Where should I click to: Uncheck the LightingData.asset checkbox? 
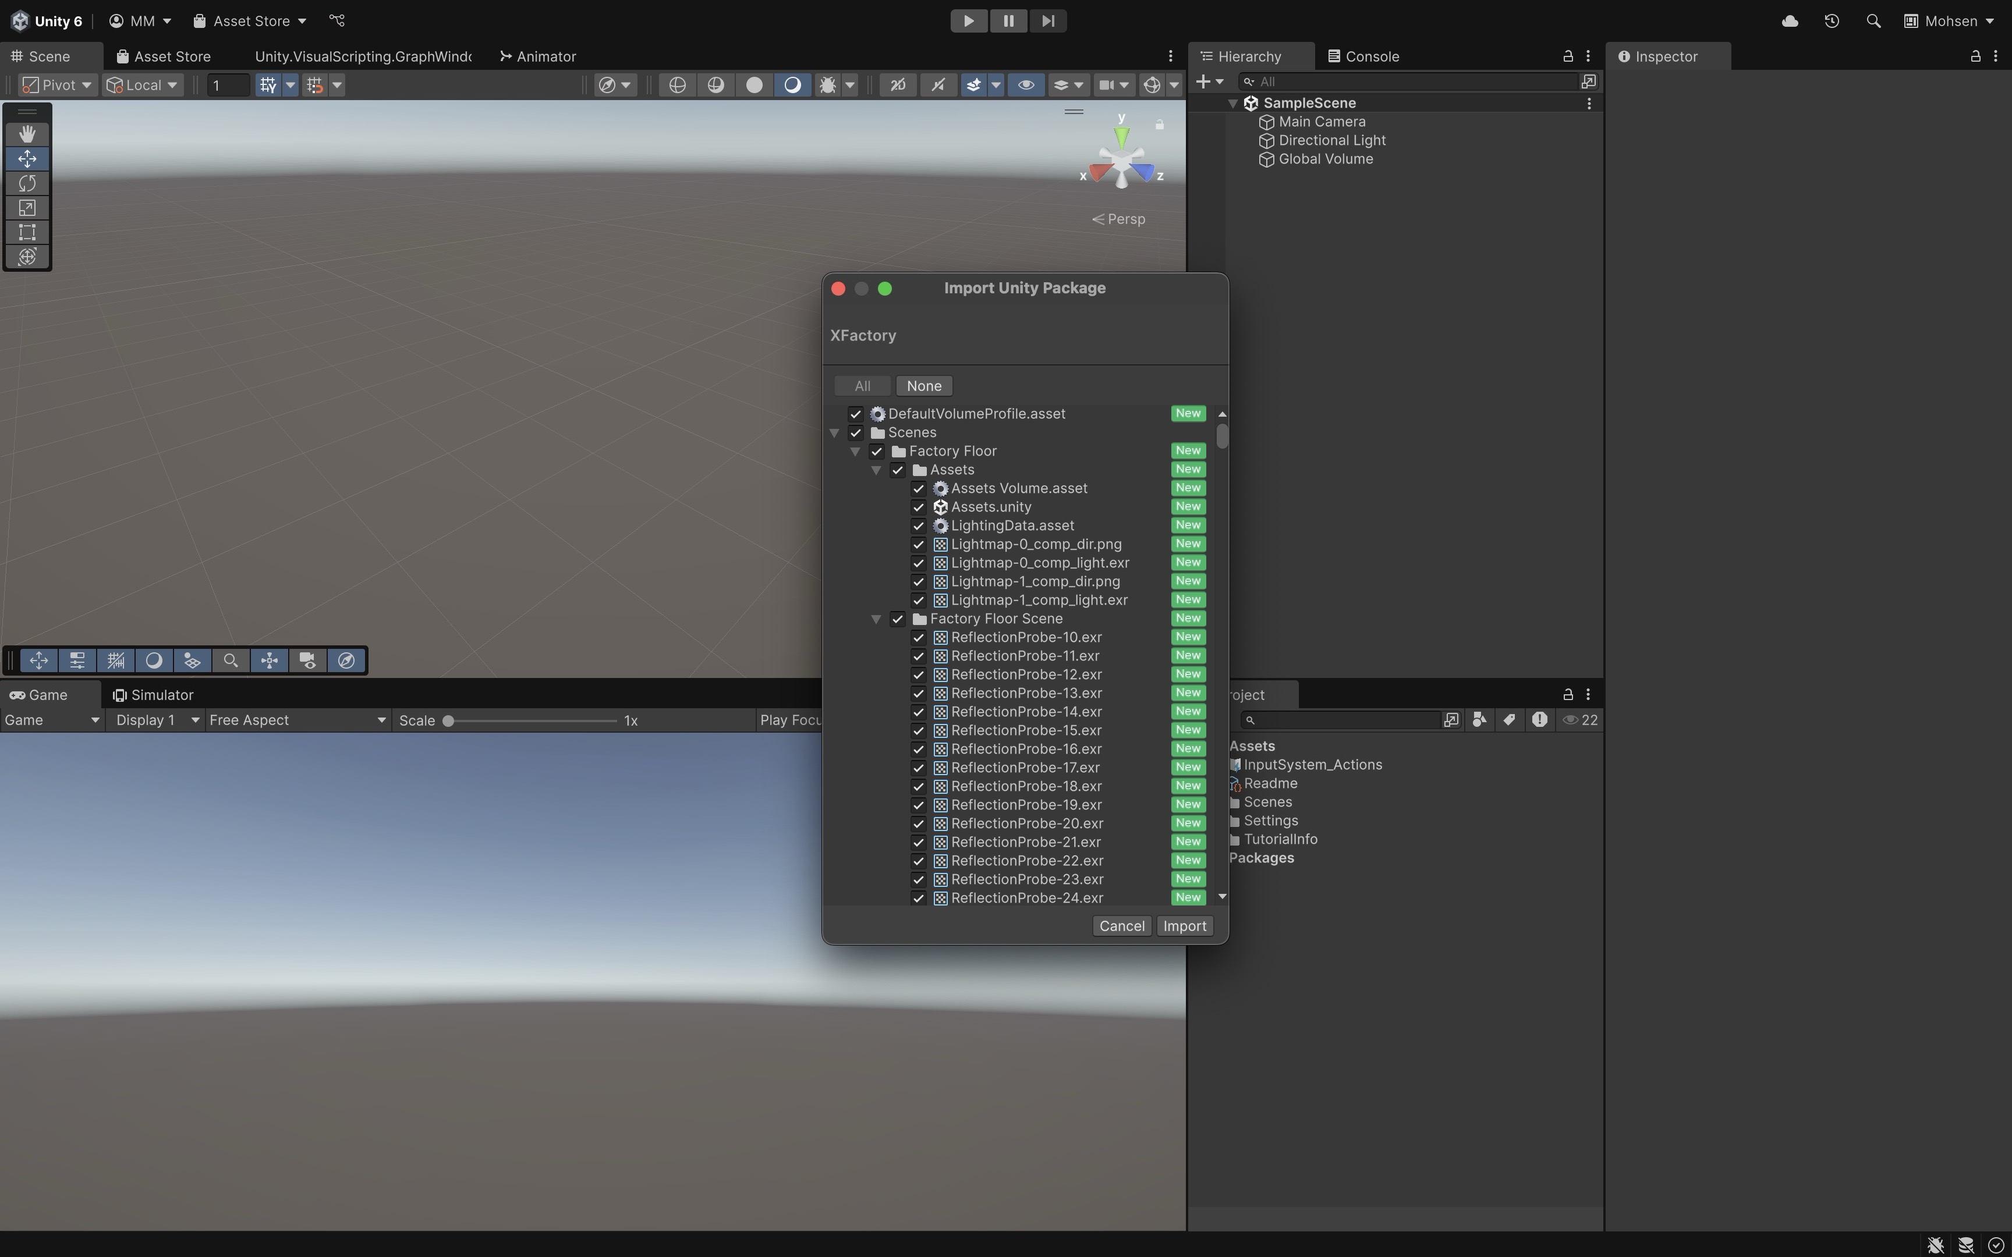(x=919, y=525)
